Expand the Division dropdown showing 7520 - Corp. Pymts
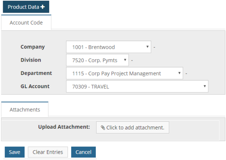Viewport: 226px width, 160px height. coord(97,60)
